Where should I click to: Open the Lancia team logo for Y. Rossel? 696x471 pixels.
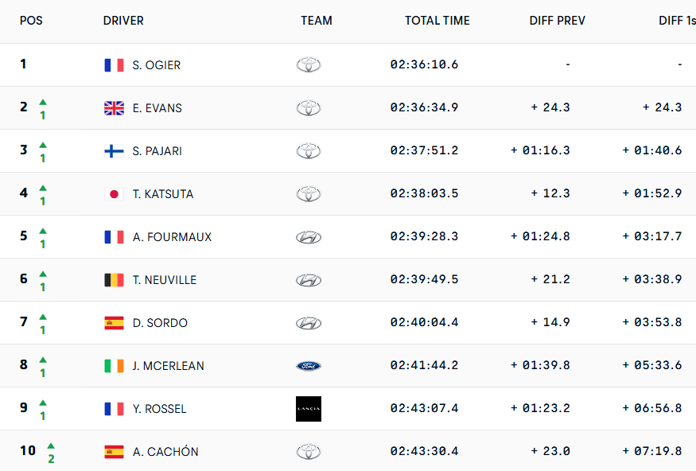[x=309, y=409]
